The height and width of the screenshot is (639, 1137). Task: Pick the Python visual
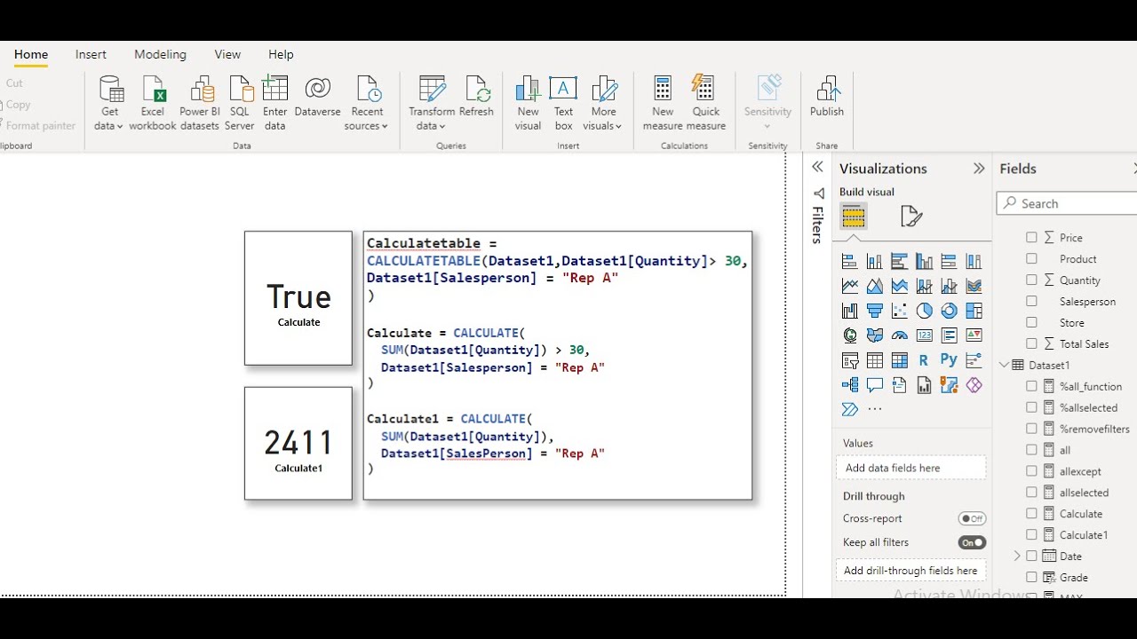(x=950, y=360)
